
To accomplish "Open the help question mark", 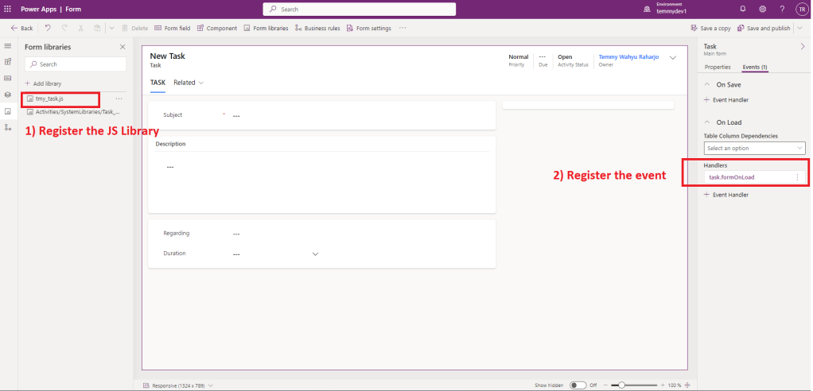I will (783, 10).
